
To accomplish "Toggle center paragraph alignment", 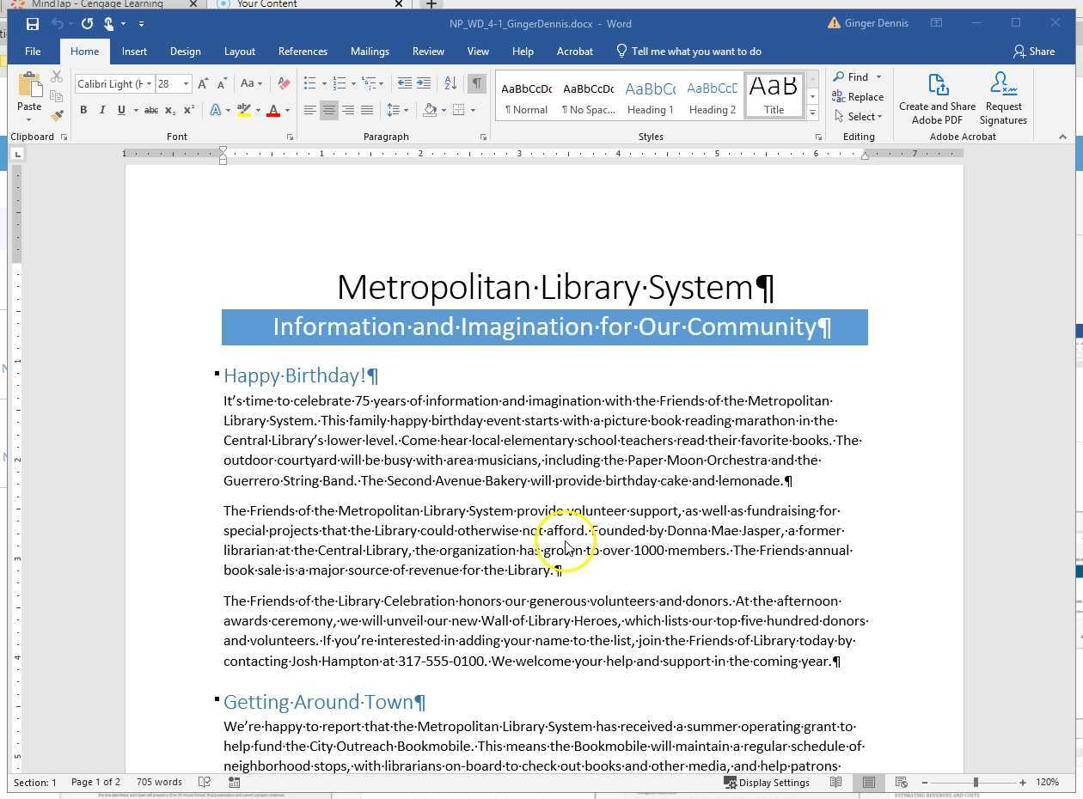I will tap(329, 110).
